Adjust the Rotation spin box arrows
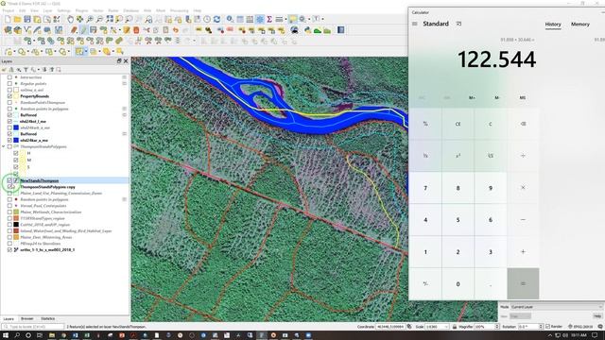Screen dimensions: 605x340 click(541, 327)
